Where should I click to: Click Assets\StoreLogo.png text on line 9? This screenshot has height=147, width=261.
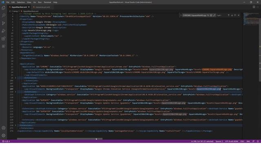(40, 30)
